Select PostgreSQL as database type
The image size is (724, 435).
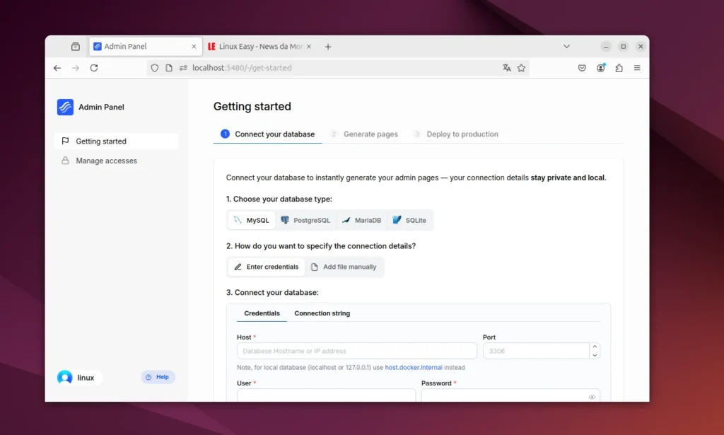(x=305, y=221)
